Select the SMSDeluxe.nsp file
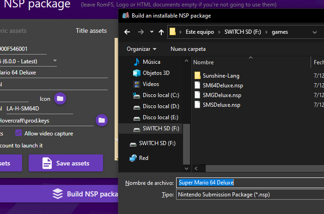Screen dimensions: 324x214 tap(221, 105)
